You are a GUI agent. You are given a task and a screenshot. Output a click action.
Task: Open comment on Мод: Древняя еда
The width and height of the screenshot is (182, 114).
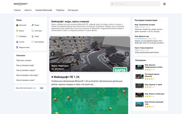(142, 36)
